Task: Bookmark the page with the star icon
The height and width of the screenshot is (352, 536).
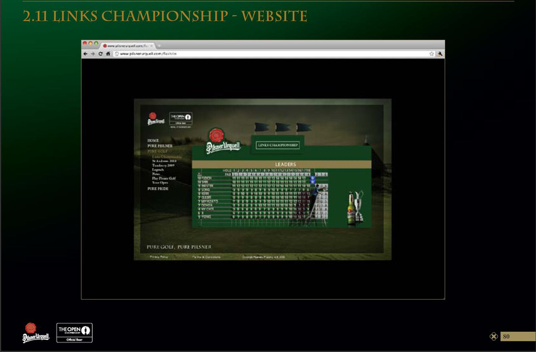Action: tap(432, 54)
